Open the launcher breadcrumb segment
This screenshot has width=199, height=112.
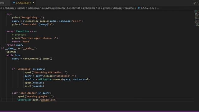(x=130, y=8)
